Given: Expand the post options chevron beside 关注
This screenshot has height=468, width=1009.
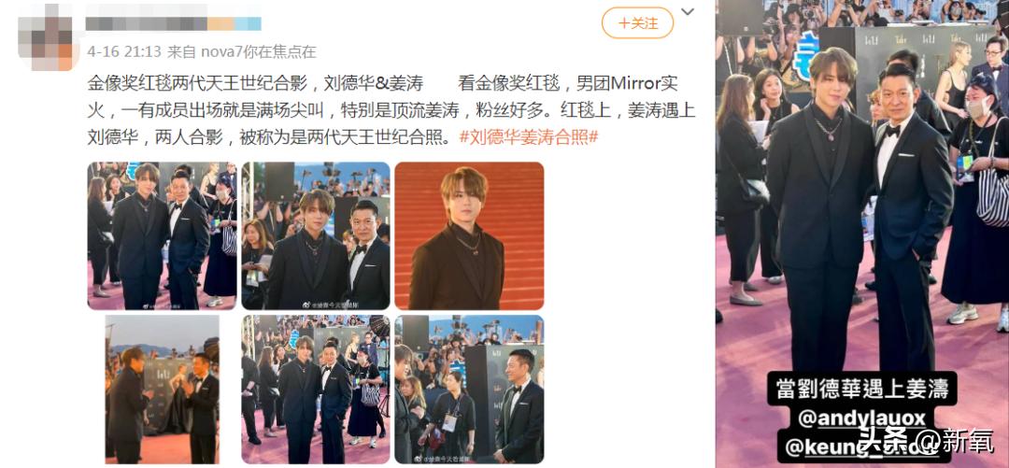Looking at the screenshot, I should (x=688, y=11).
